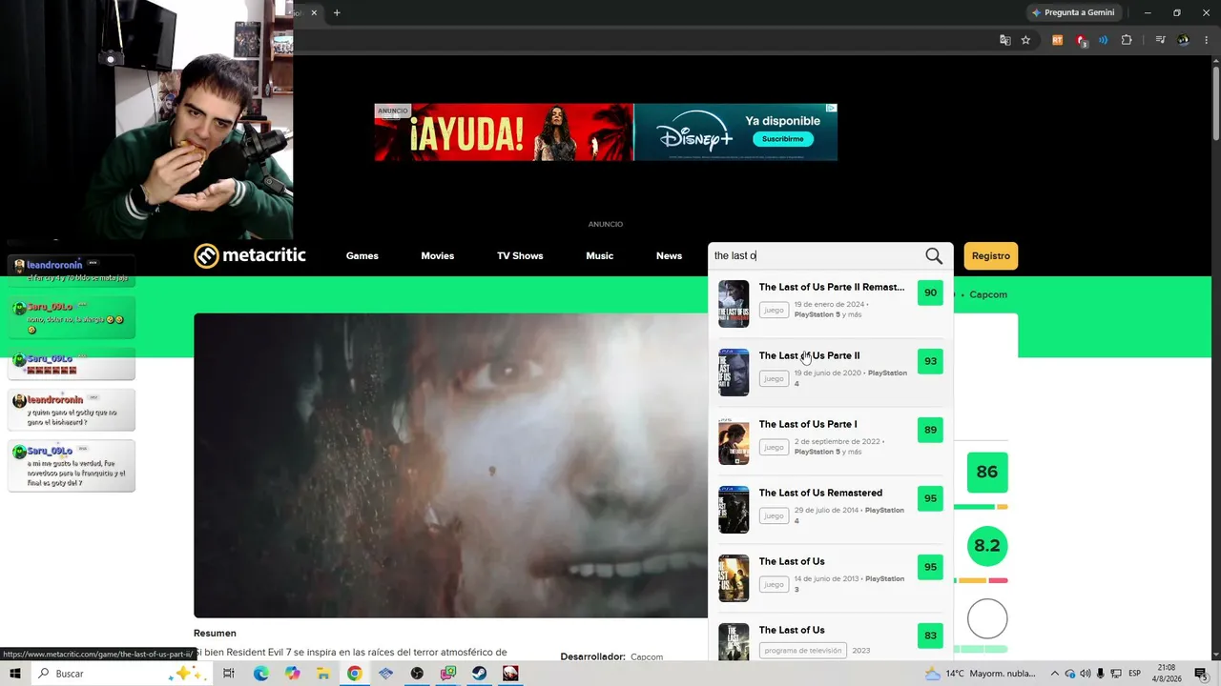The height and width of the screenshot is (686, 1221).
Task: Open the weather widget showing 14°C
Action: click(981, 674)
